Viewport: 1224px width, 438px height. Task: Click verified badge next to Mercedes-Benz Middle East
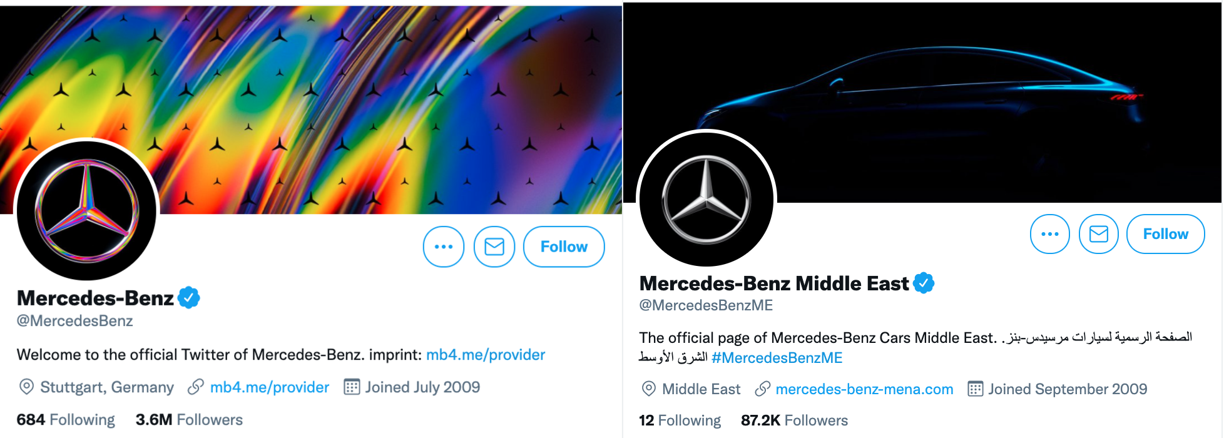pyautogui.click(x=924, y=283)
